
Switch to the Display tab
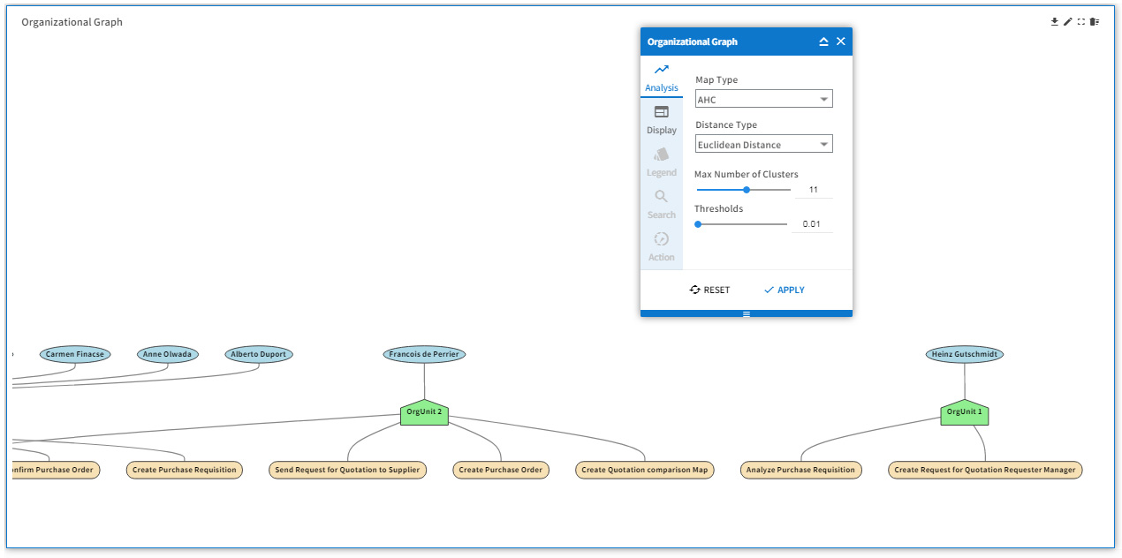click(662, 120)
